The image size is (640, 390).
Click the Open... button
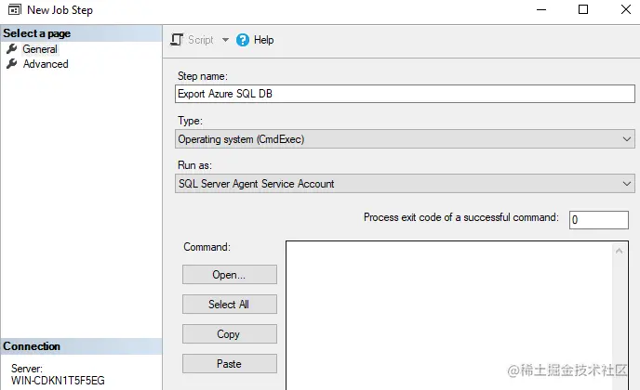(230, 275)
